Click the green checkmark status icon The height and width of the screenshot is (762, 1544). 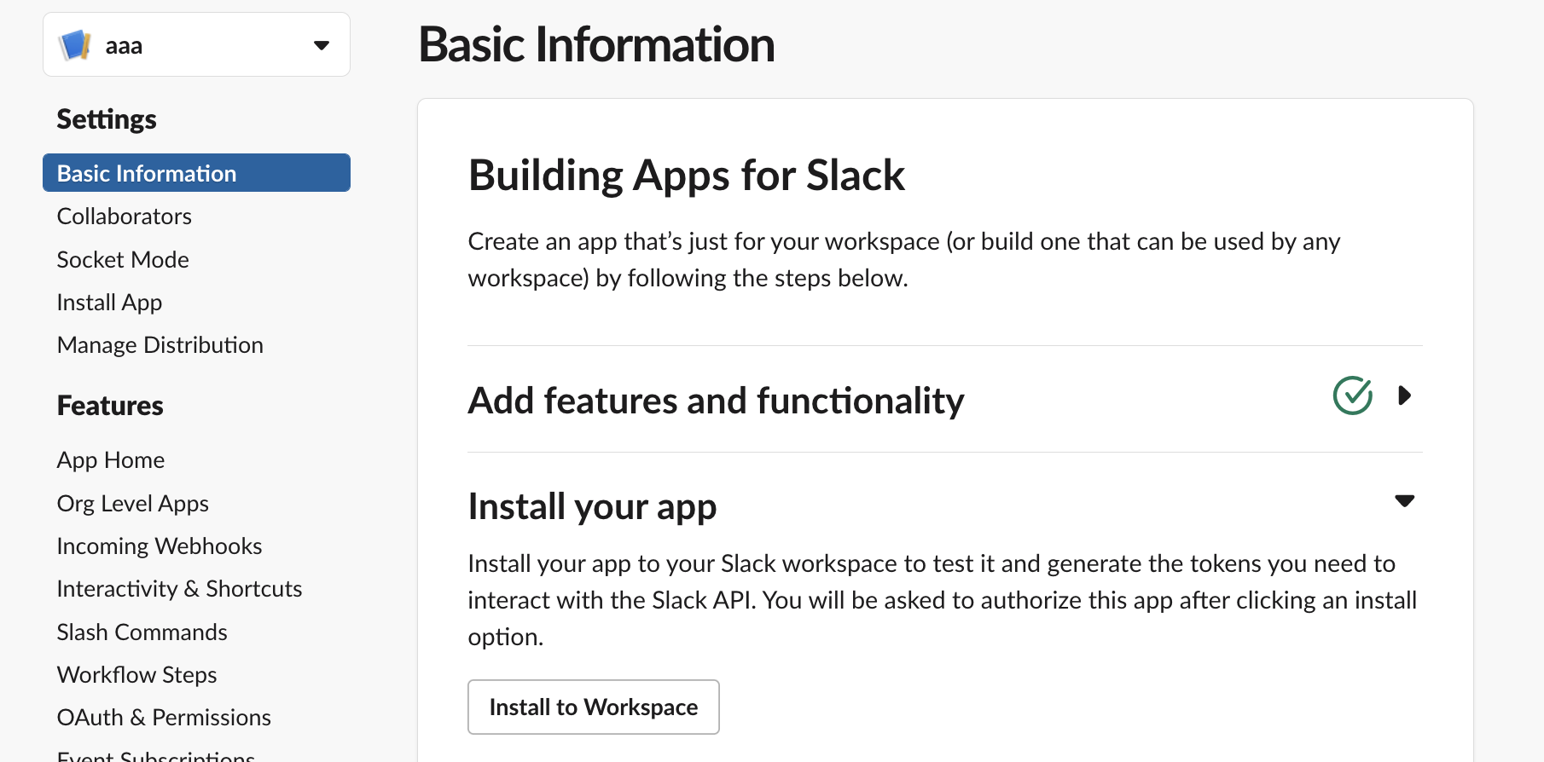coord(1352,395)
